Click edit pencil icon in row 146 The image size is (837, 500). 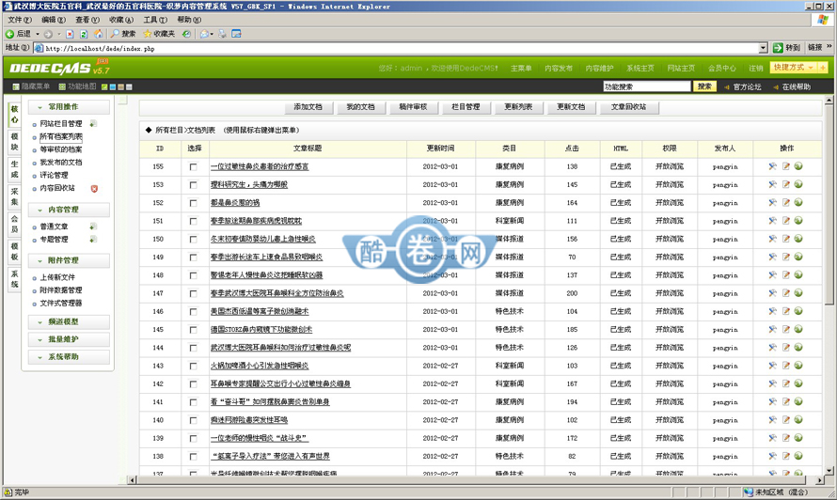tap(786, 311)
